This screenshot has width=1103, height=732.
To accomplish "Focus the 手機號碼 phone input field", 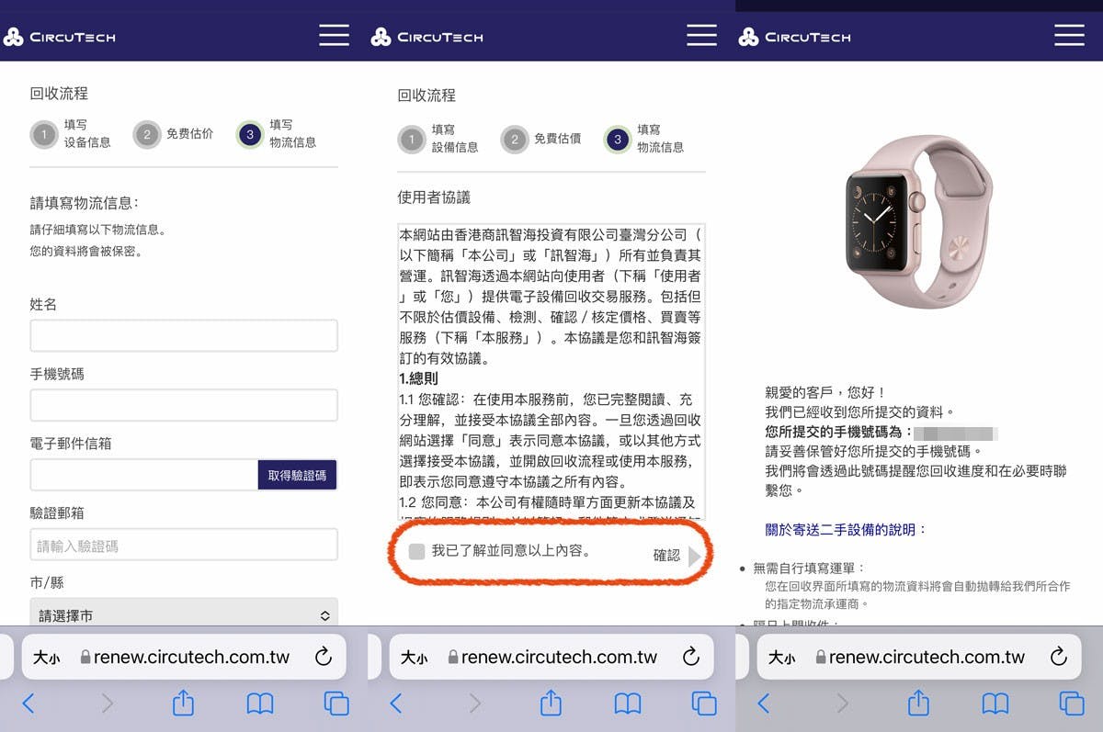I will 184,405.
